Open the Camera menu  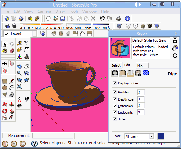[x=44, y=11]
